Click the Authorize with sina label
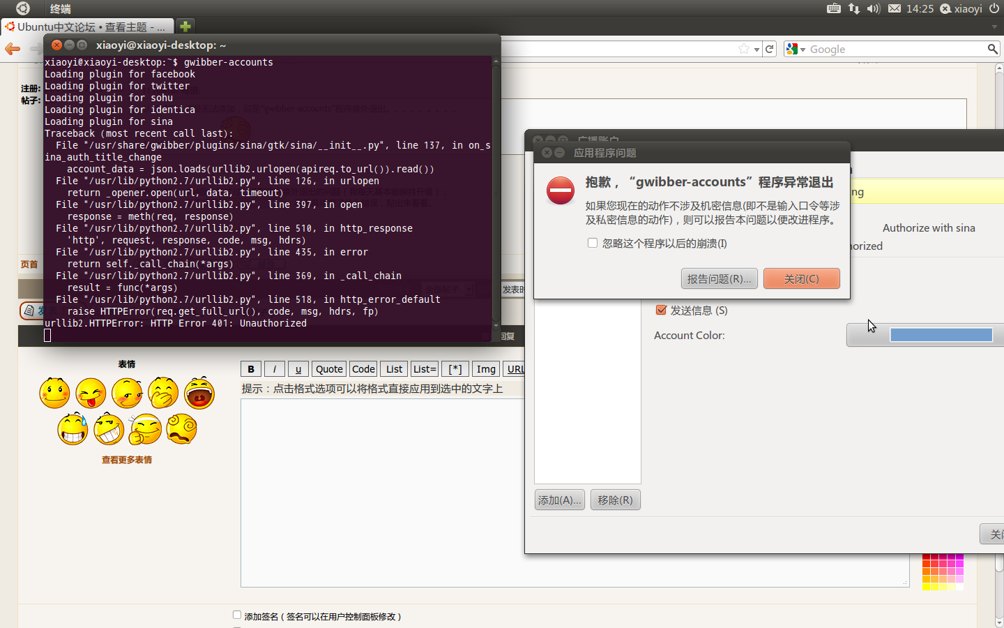Image resolution: width=1004 pixels, height=628 pixels. (x=929, y=227)
